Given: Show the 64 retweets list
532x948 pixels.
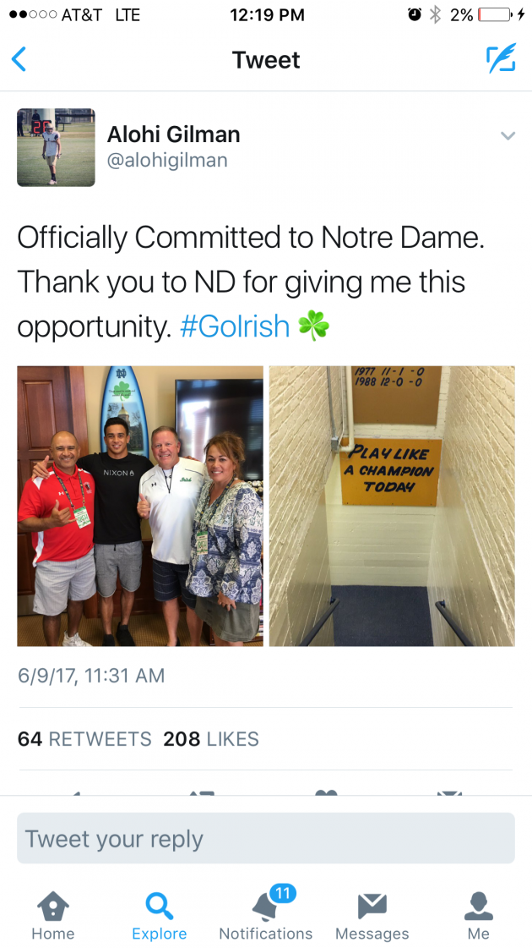Looking at the screenshot, I should point(84,739).
